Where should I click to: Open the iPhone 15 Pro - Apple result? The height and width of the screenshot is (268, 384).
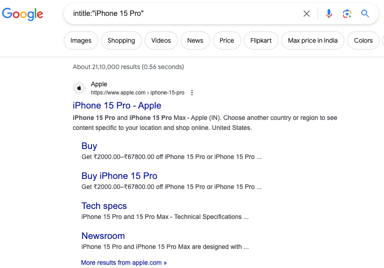(117, 105)
